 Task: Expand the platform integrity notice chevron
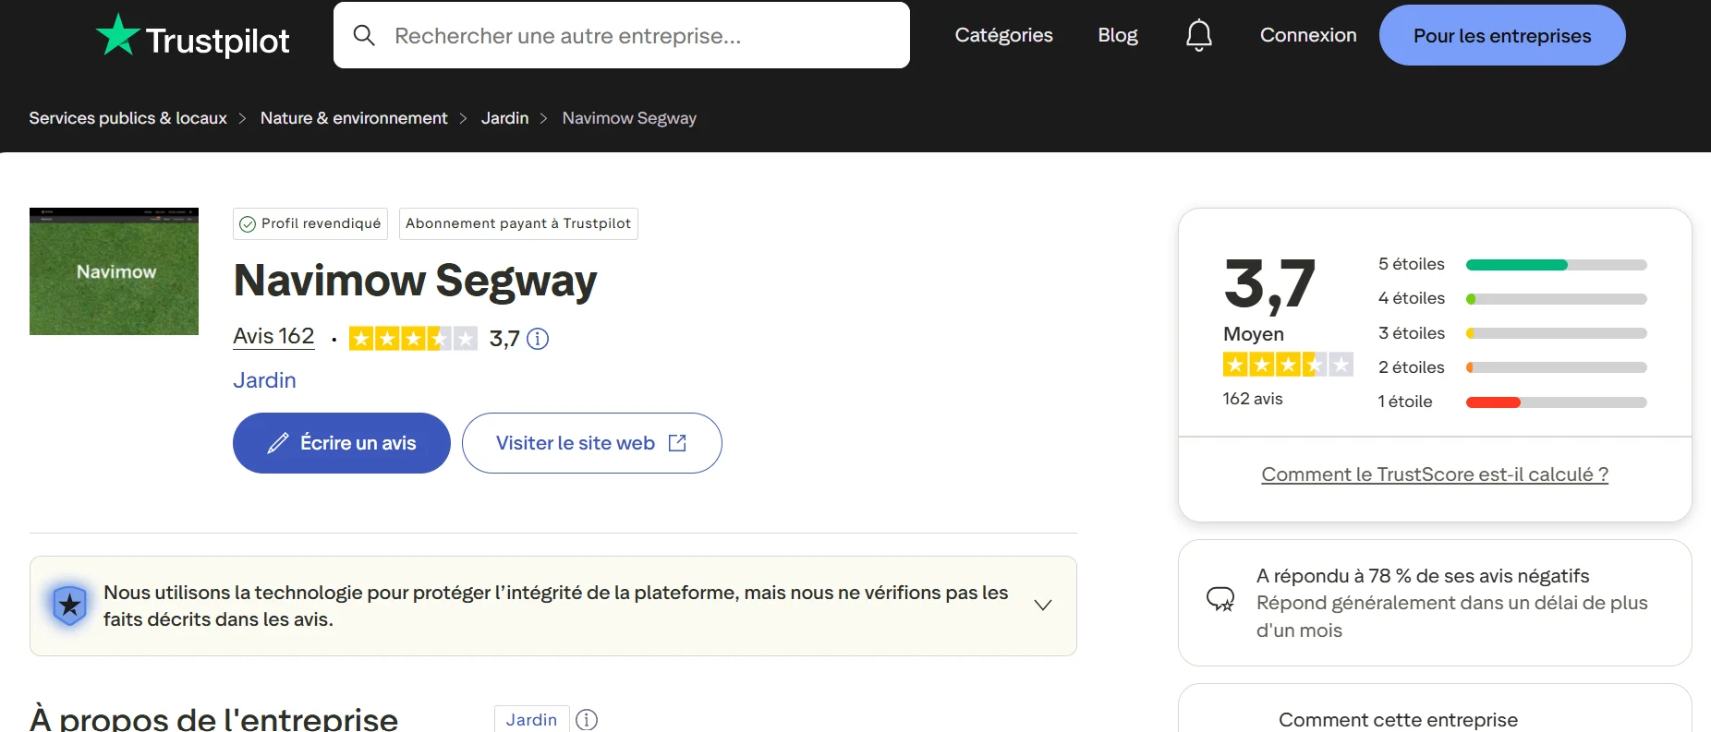coord(1043,606)
